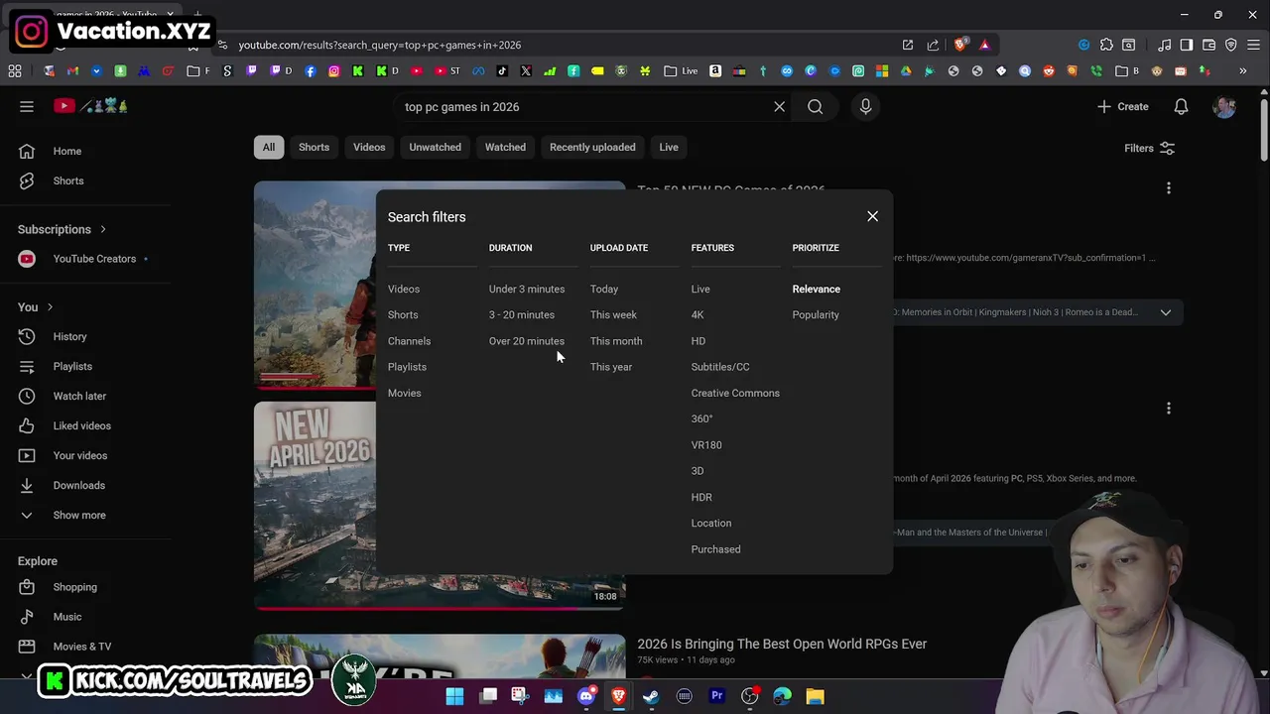Select the Live filter chip
Image resolution: width=1270 pixels, height=714 pixels.
tap(669, 147)
